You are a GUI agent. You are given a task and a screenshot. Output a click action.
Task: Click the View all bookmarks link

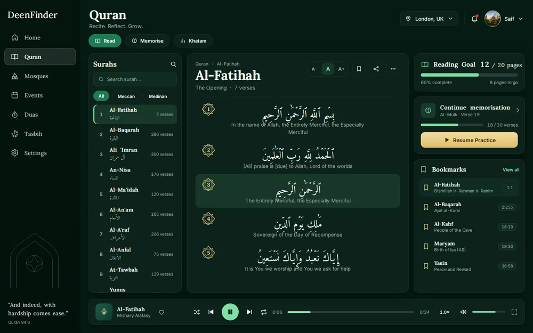(511, 169)
